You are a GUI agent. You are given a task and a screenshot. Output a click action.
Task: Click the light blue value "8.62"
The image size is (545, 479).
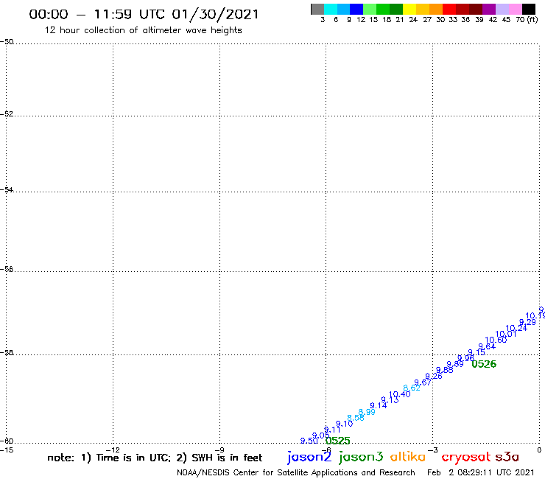point(412,388)
